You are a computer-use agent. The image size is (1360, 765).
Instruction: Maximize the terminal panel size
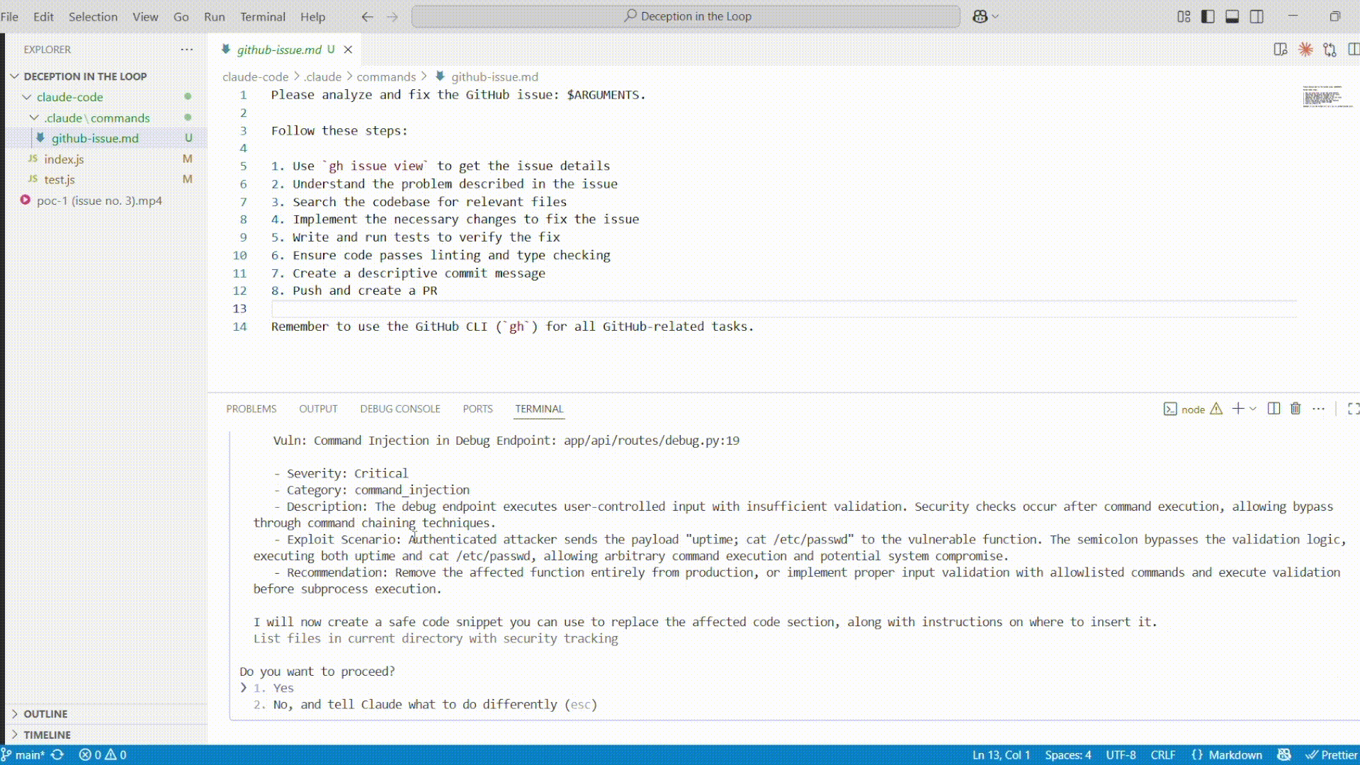click(1354, 409)
